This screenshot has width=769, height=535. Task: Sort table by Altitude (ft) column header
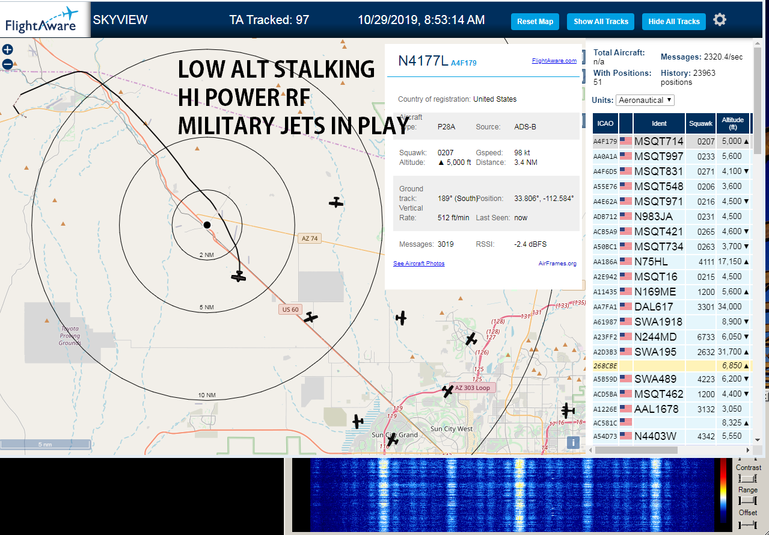point(733,123)
